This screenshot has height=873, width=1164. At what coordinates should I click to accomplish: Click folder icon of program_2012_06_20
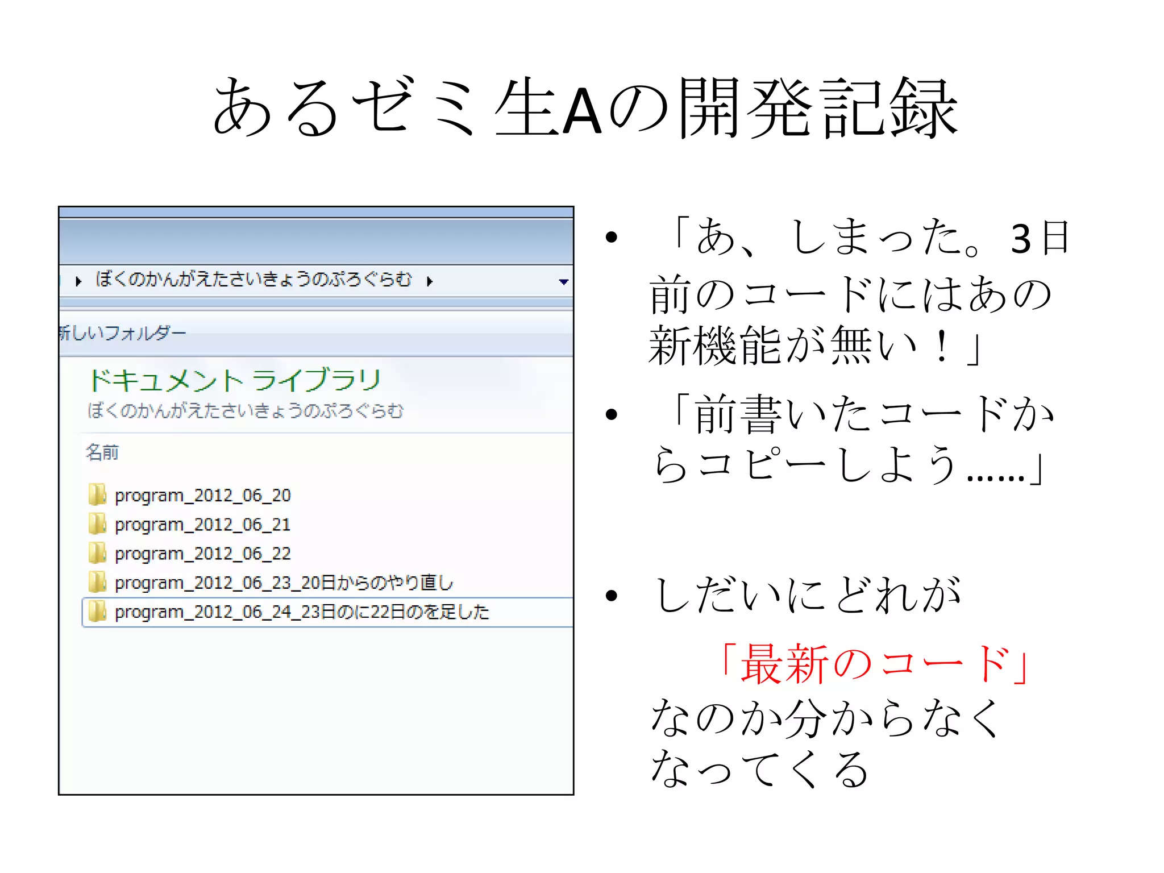click(97, 494)
